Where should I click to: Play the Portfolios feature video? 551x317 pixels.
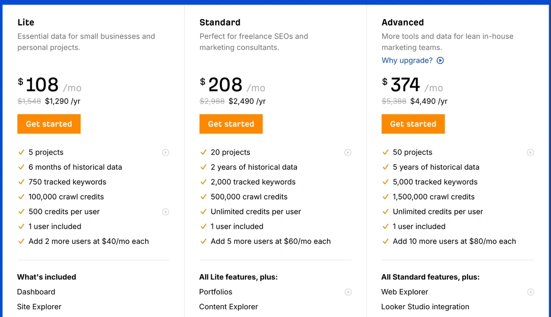[x=348, y=292]
